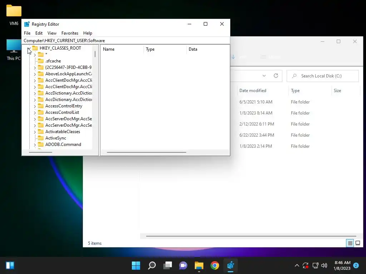
Task: Expand the ActivatableClasses key
Action: (x=35, y=132)
